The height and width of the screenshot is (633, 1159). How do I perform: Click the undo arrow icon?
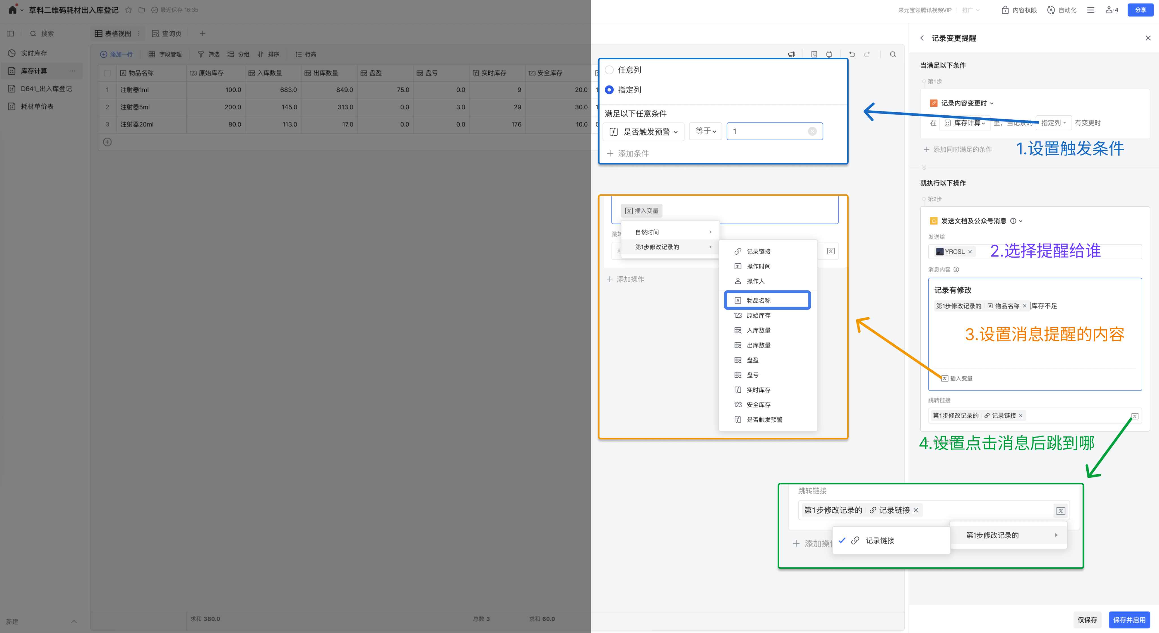pyautogui.click(x=852, y=54)
